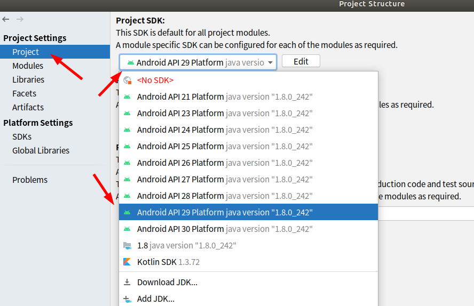Viewport: 474px width, 306px height.
Task: Choose the 1.8 java version SDK
Action: [249, 246]
